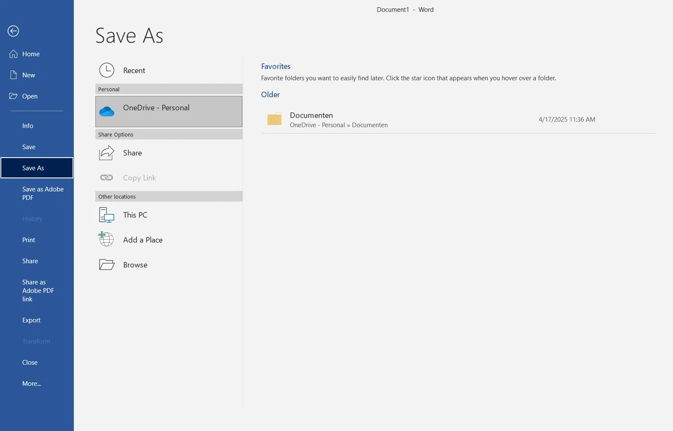Click the Recent clock icon
The height and width of the screenshot is (431, 673).
tap(107, 70)
